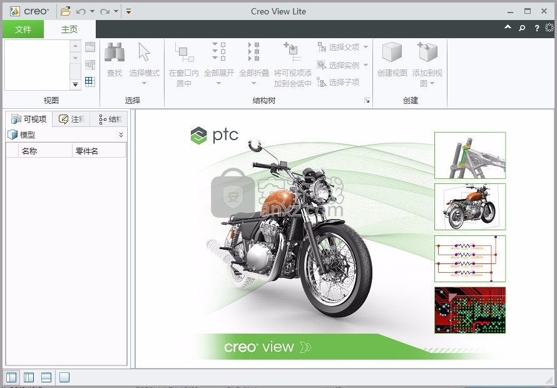
Task: Open the motorcycle frame thumbnail
Action: tap(470, 155)
